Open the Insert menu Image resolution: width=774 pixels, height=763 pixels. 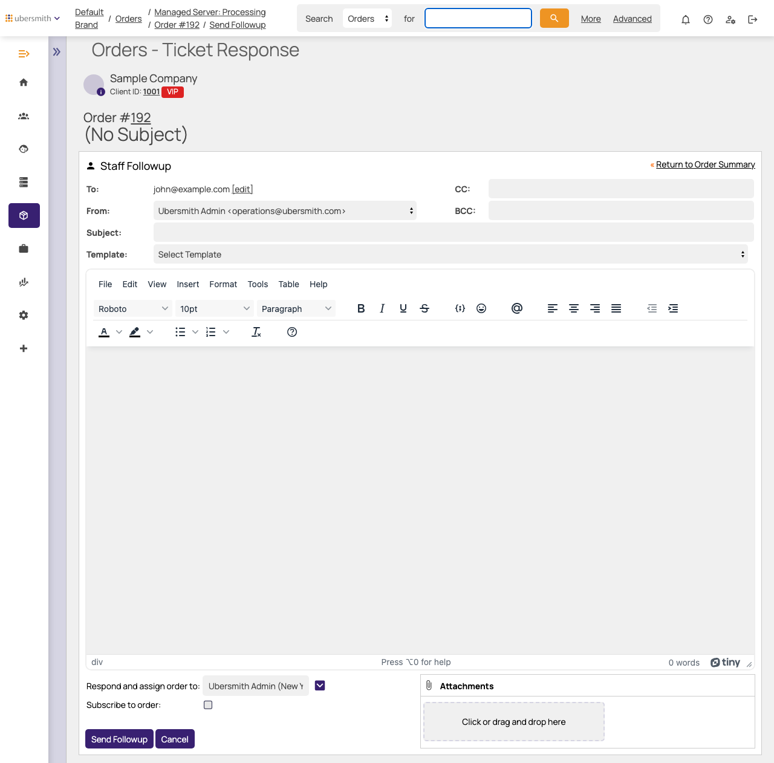pos(188,284)
